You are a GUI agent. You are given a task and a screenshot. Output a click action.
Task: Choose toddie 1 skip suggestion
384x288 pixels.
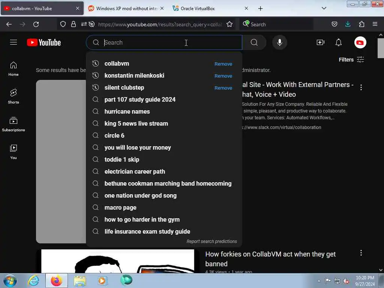pyautogui.click(x=164, y=159)
